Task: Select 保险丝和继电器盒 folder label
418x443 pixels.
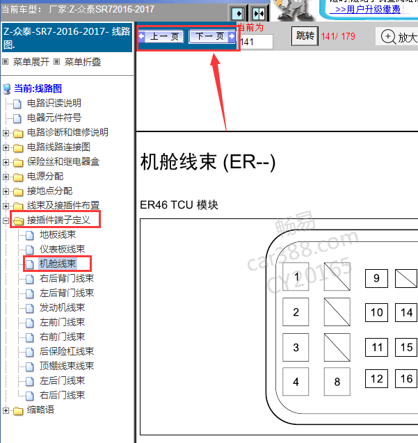Action: coord(63,161)
